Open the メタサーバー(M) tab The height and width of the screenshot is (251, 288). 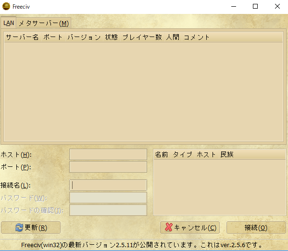point(44,23)
